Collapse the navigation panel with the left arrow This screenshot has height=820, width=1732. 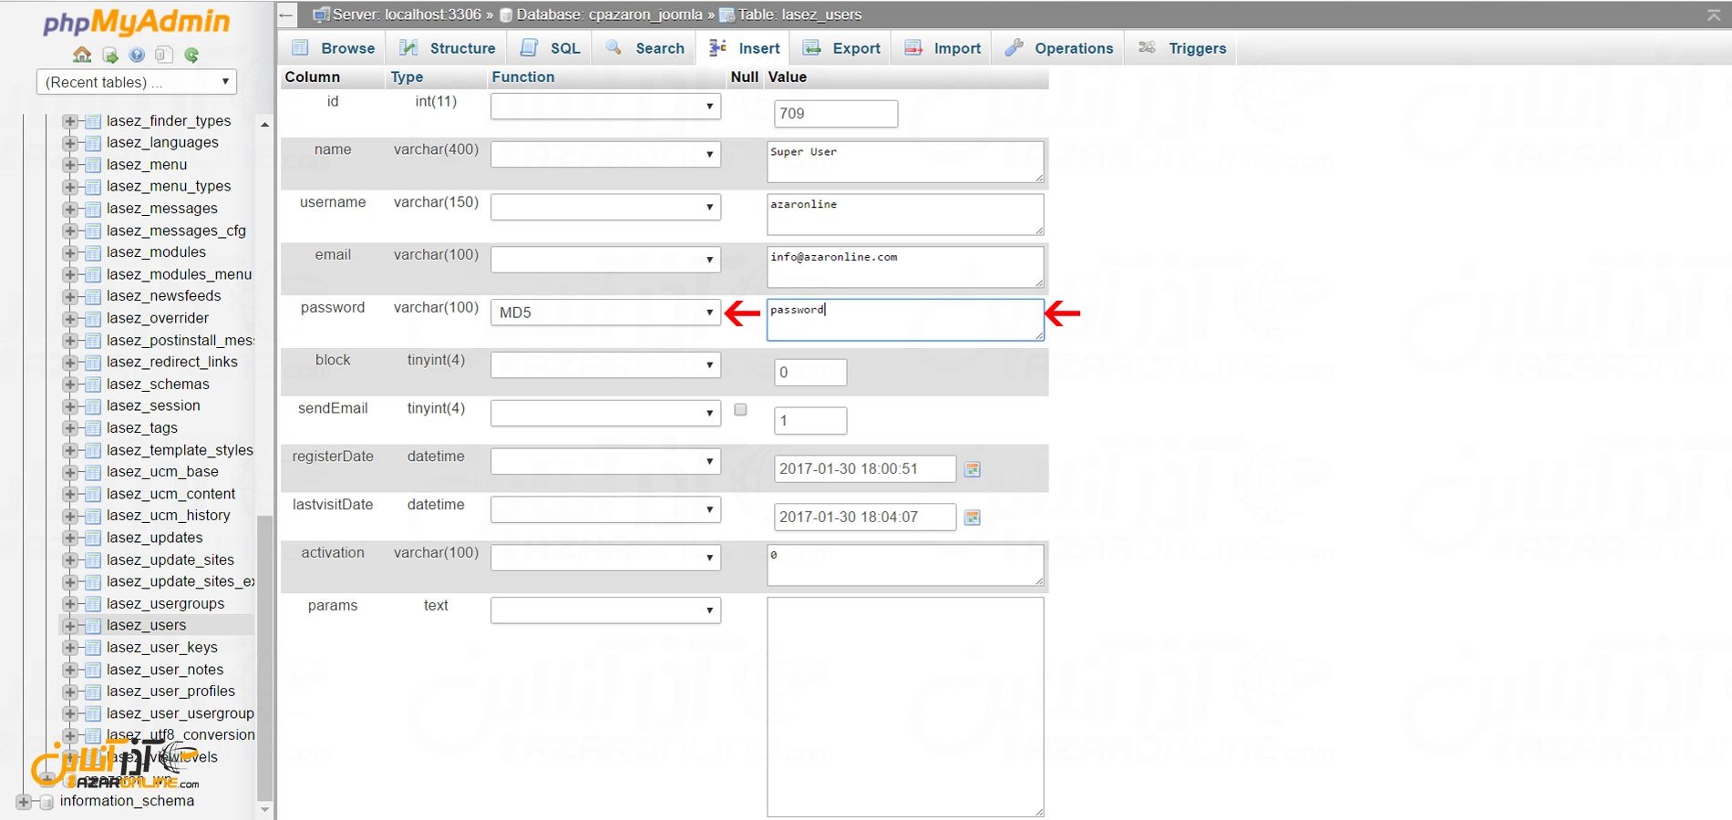(284, 15)
